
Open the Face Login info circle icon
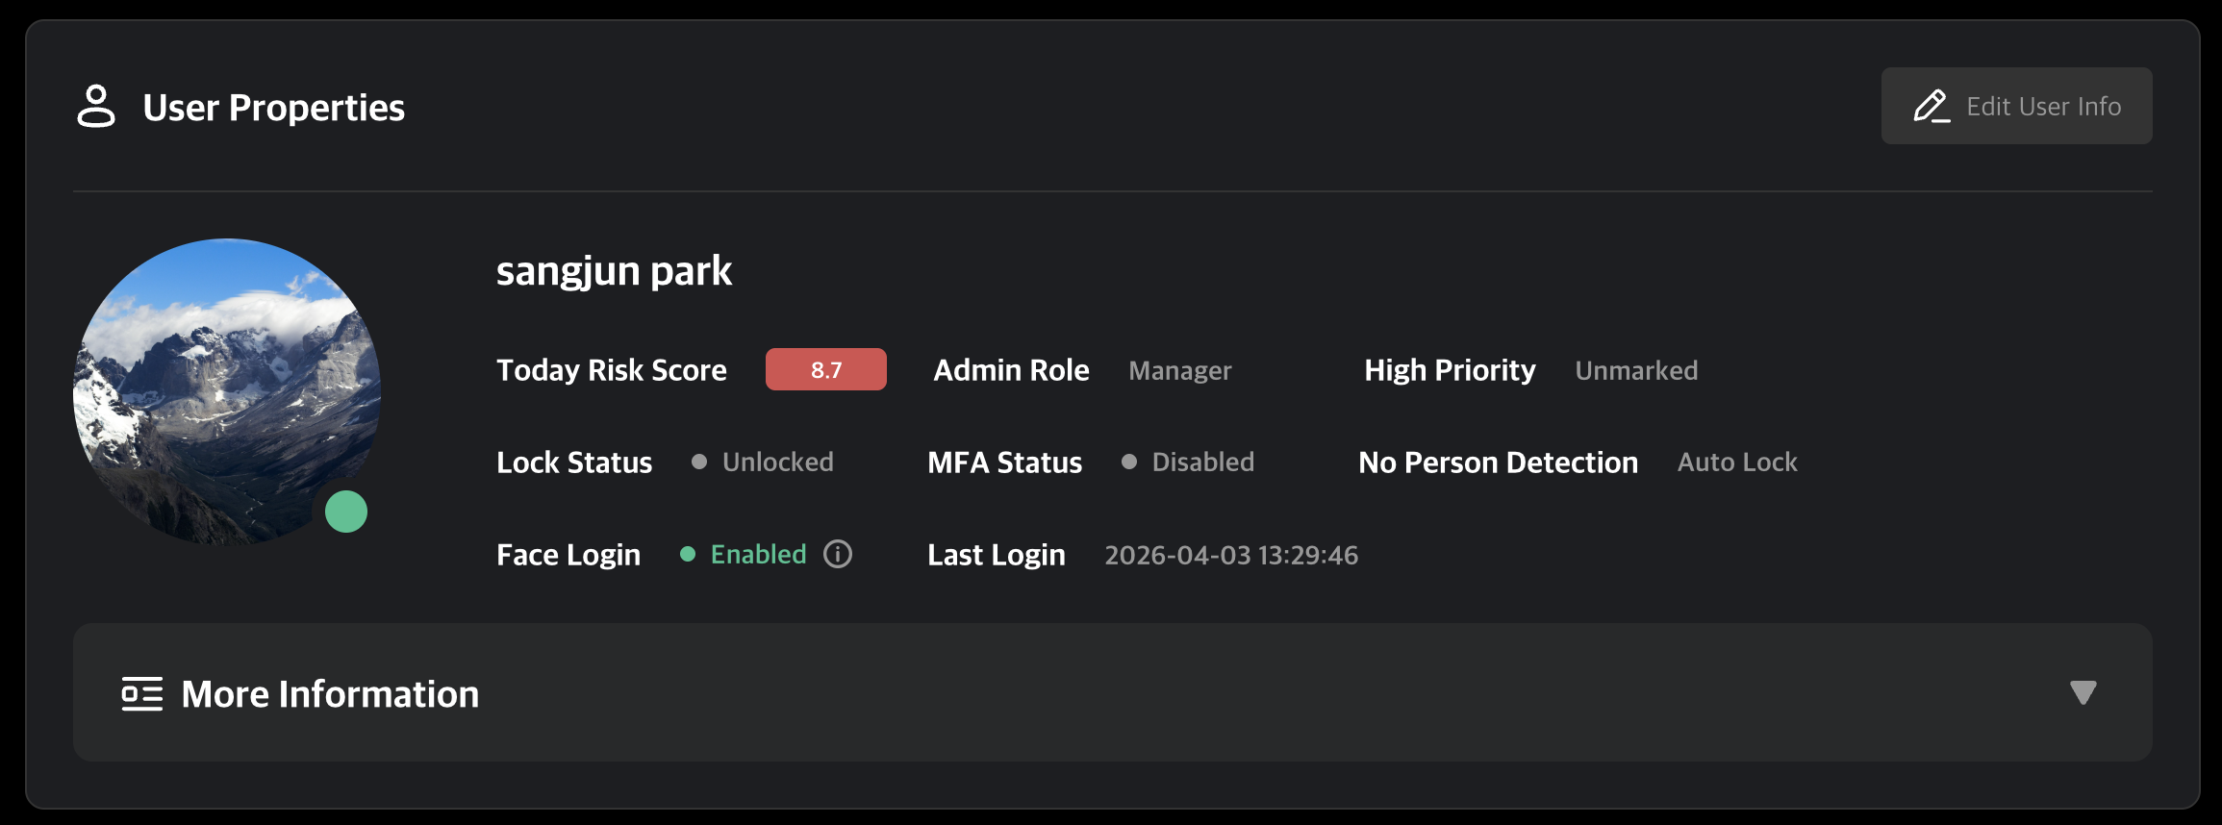[838, 554]
